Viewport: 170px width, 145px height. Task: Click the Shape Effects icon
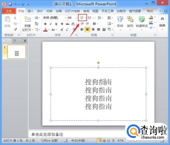click(x=151, y=27)
